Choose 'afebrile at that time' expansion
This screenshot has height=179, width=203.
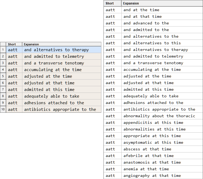pyautogui.click(x=148, y=156)
